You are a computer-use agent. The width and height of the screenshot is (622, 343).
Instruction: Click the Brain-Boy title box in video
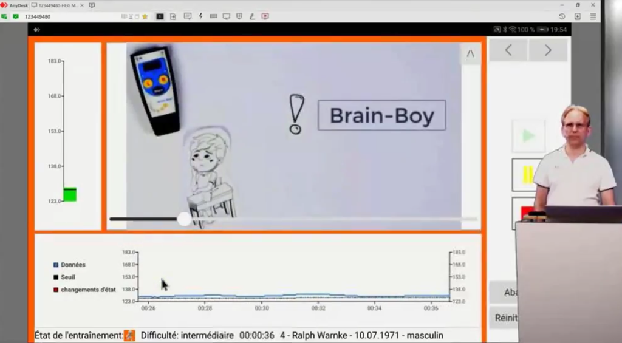(381, 115)
